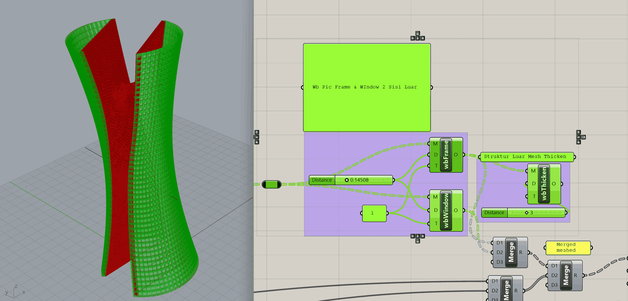Viewport: 628px width, 301px height.
Task: Click the wbThicken component
Action: [x=544, y=184]
